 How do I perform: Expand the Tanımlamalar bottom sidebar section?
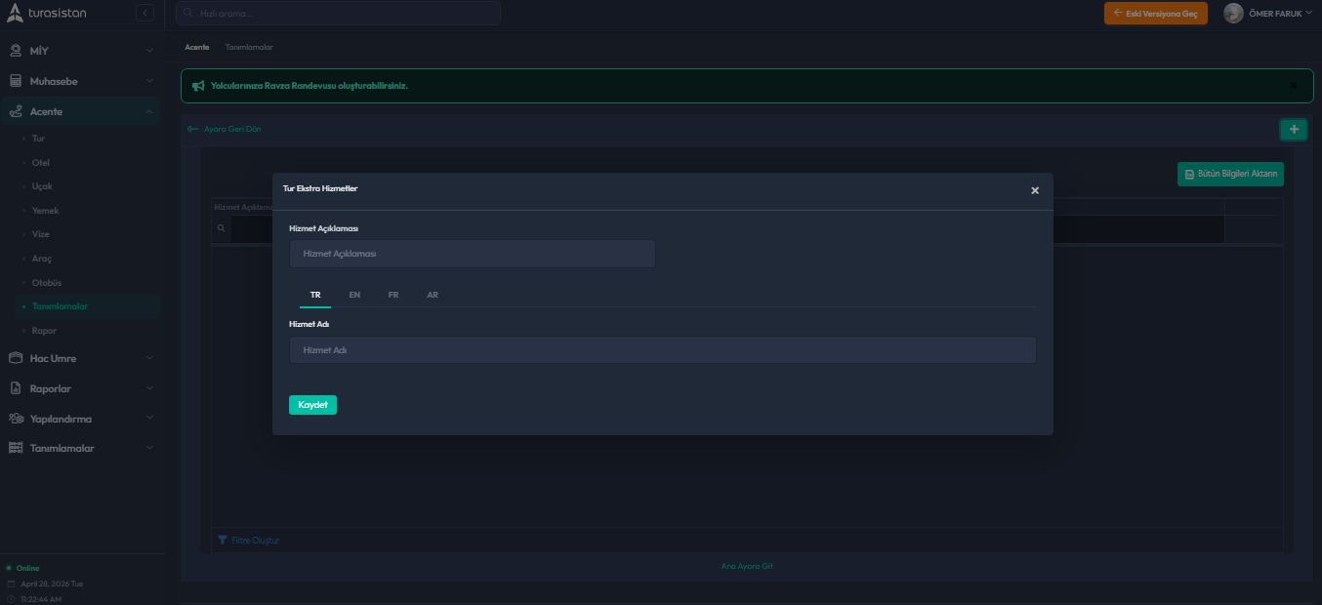point(149,448)
